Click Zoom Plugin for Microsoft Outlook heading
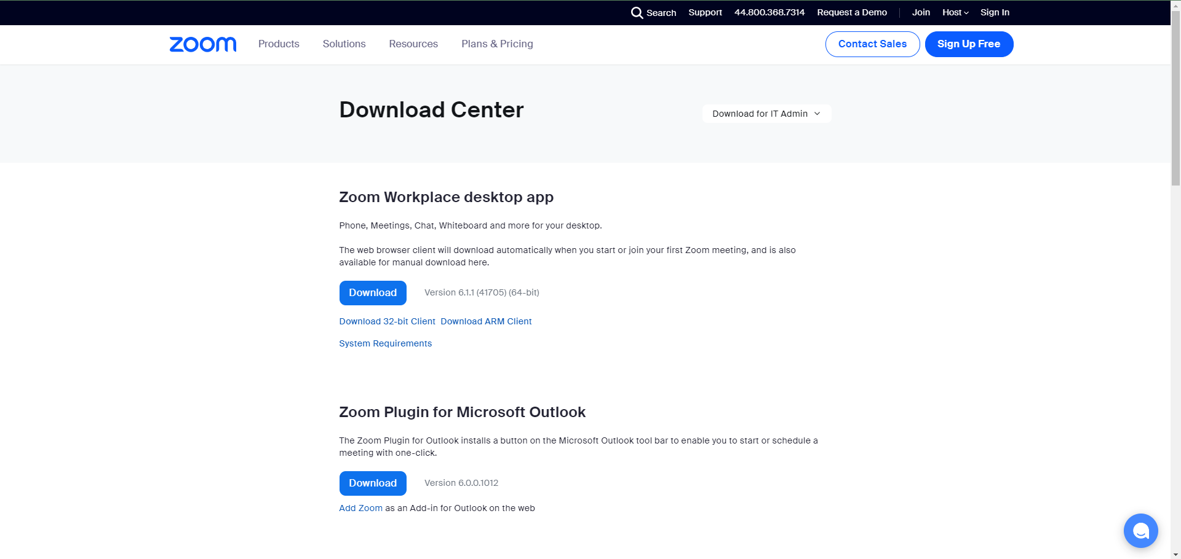 pyautogui.click(x=462, y=412)
